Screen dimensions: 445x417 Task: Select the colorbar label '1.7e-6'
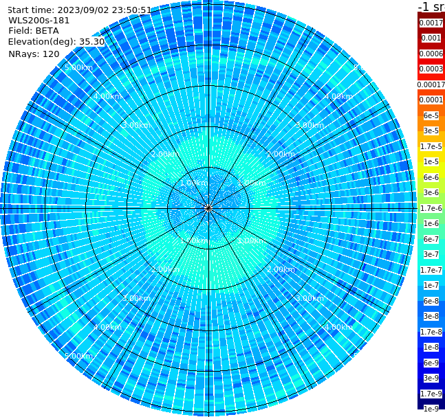tap(431, 208)
